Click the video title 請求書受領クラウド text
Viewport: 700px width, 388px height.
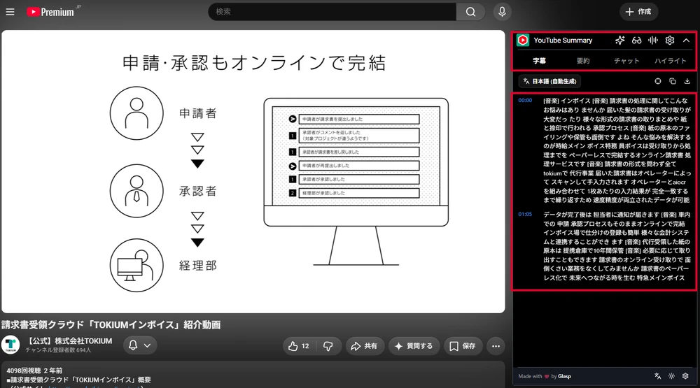click(111, 324)
